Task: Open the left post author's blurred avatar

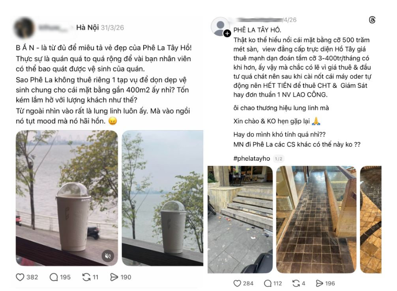Action: tap(24, 28)
